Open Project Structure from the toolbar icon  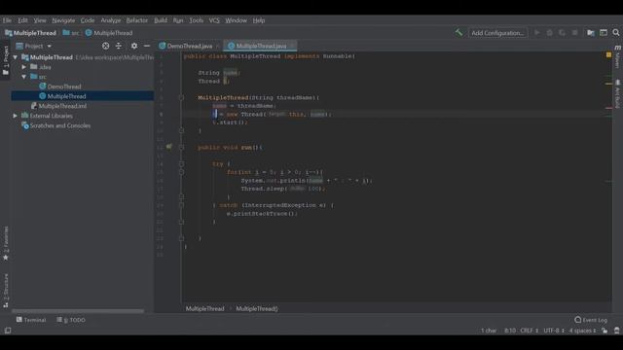(x=591, y=32)
